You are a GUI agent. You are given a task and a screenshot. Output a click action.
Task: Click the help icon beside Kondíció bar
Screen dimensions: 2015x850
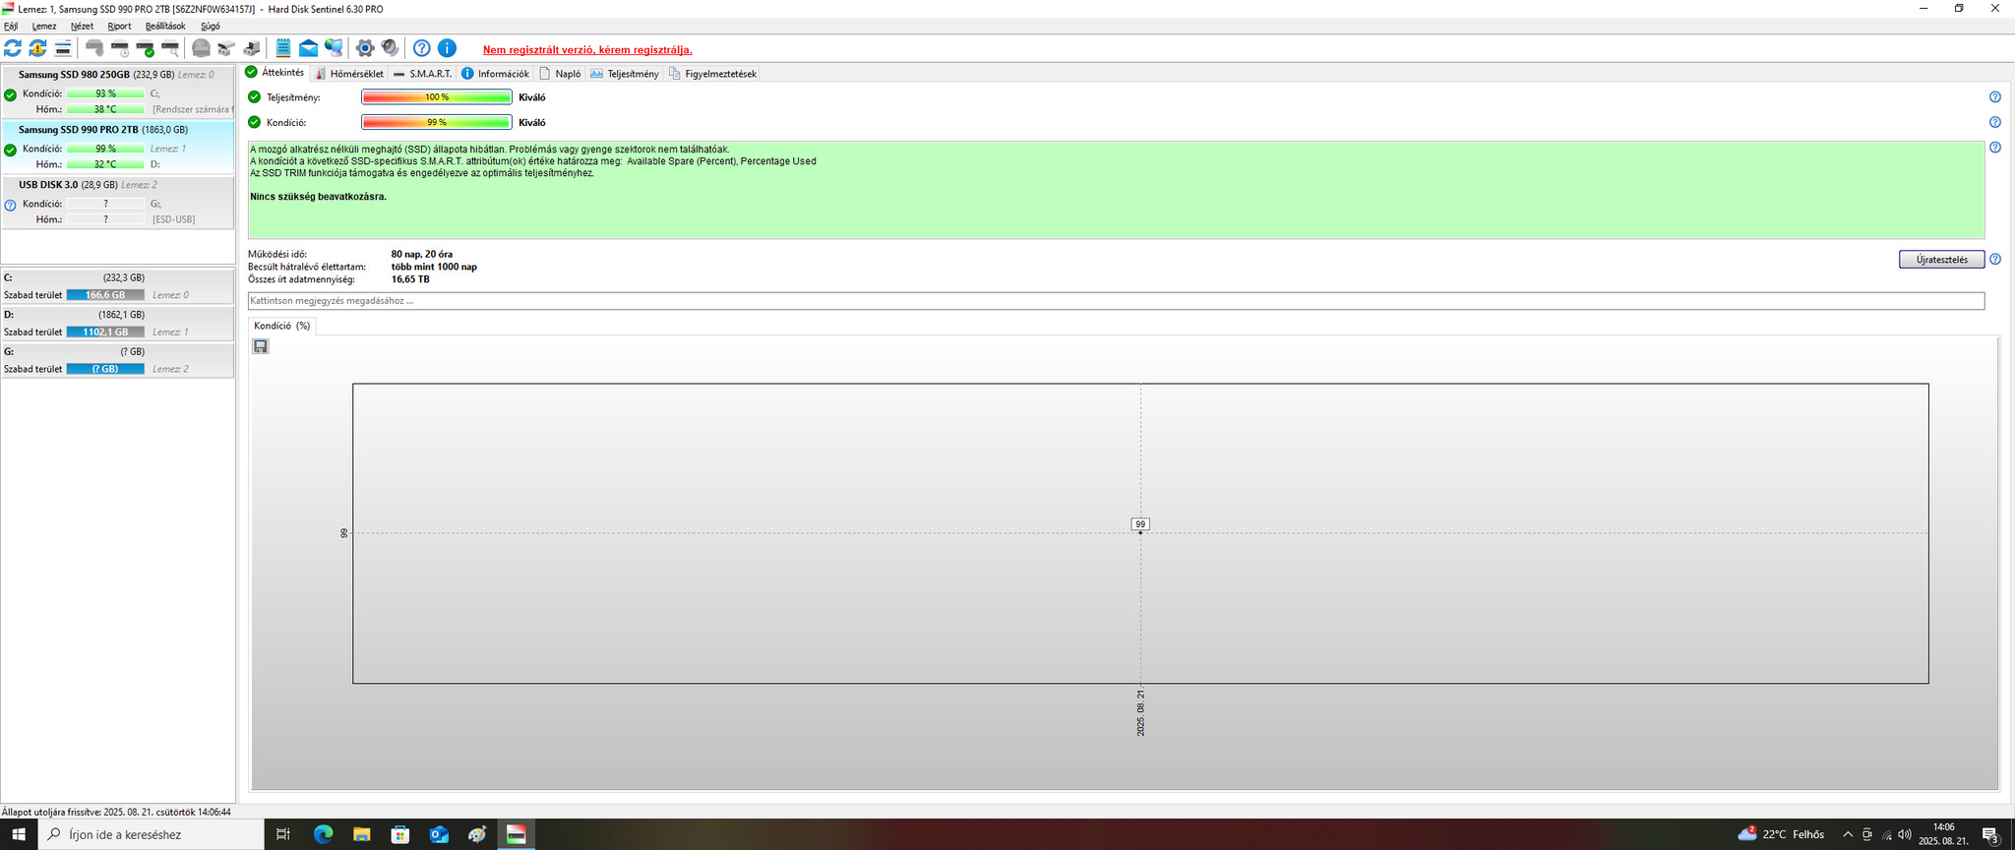(x=1995, y=123)
